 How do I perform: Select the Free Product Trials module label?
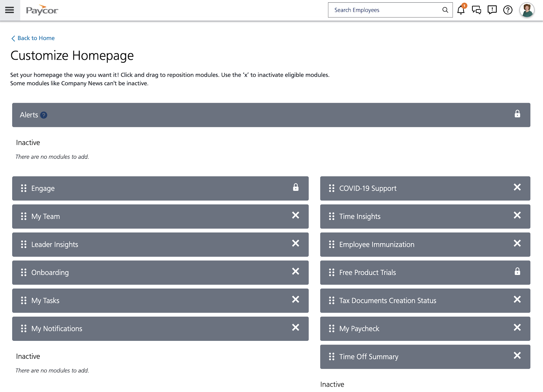(368, 273)
